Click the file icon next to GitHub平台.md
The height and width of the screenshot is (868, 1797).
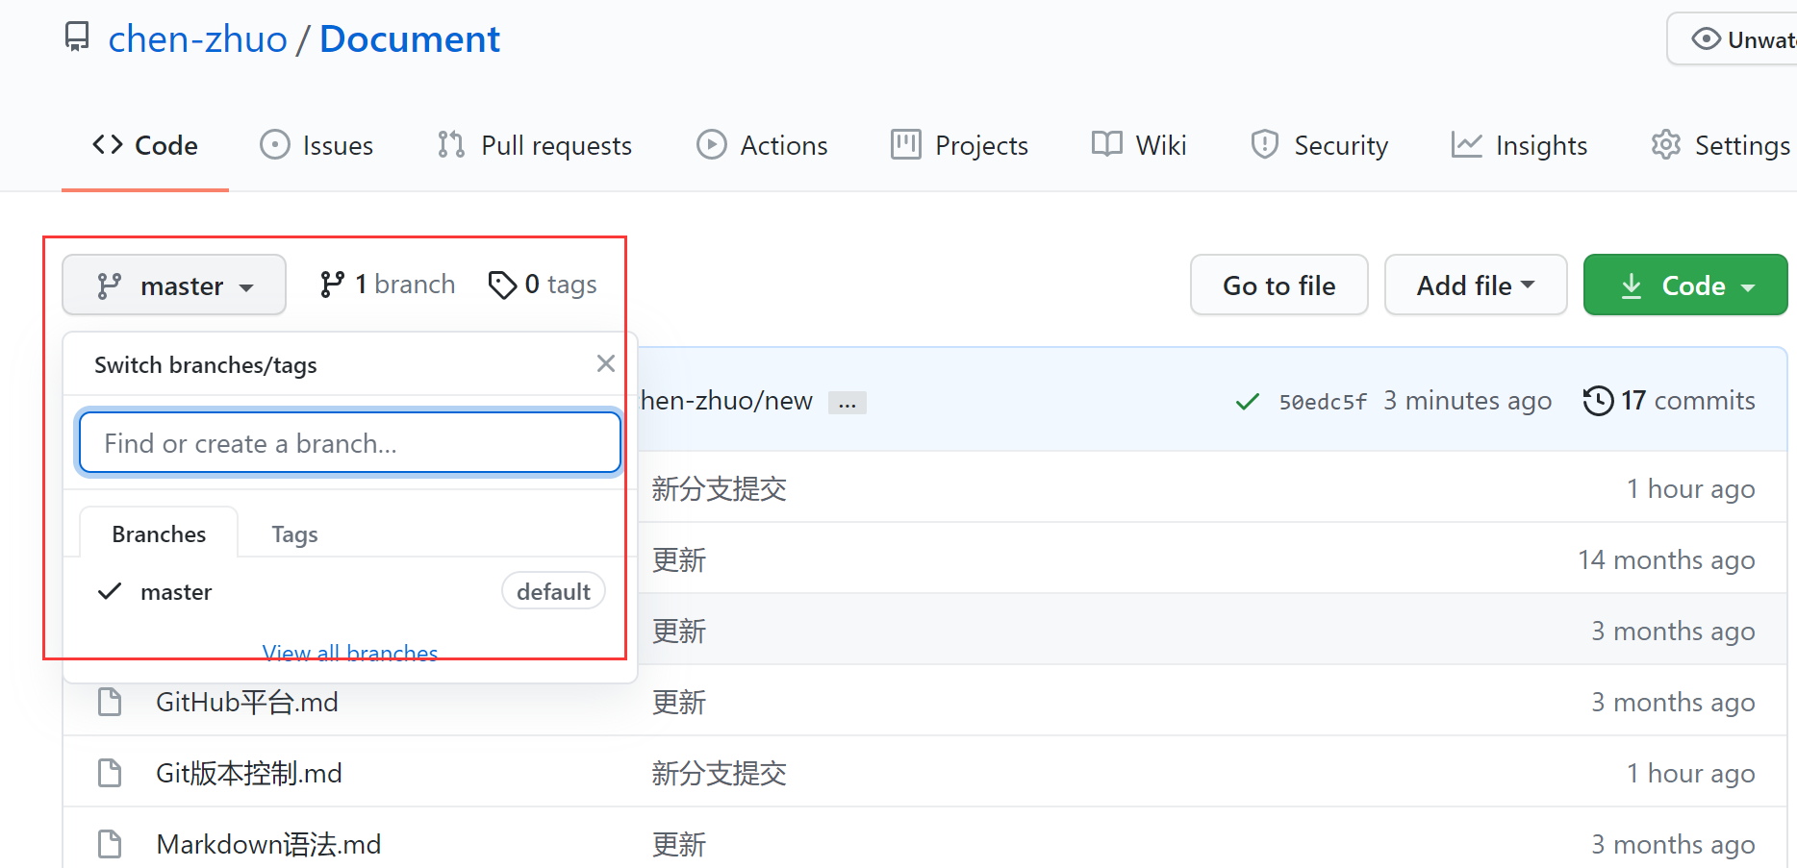click(110, 703)
